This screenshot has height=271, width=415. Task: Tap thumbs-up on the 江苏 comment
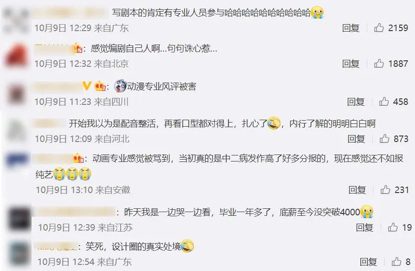(393, 227)
